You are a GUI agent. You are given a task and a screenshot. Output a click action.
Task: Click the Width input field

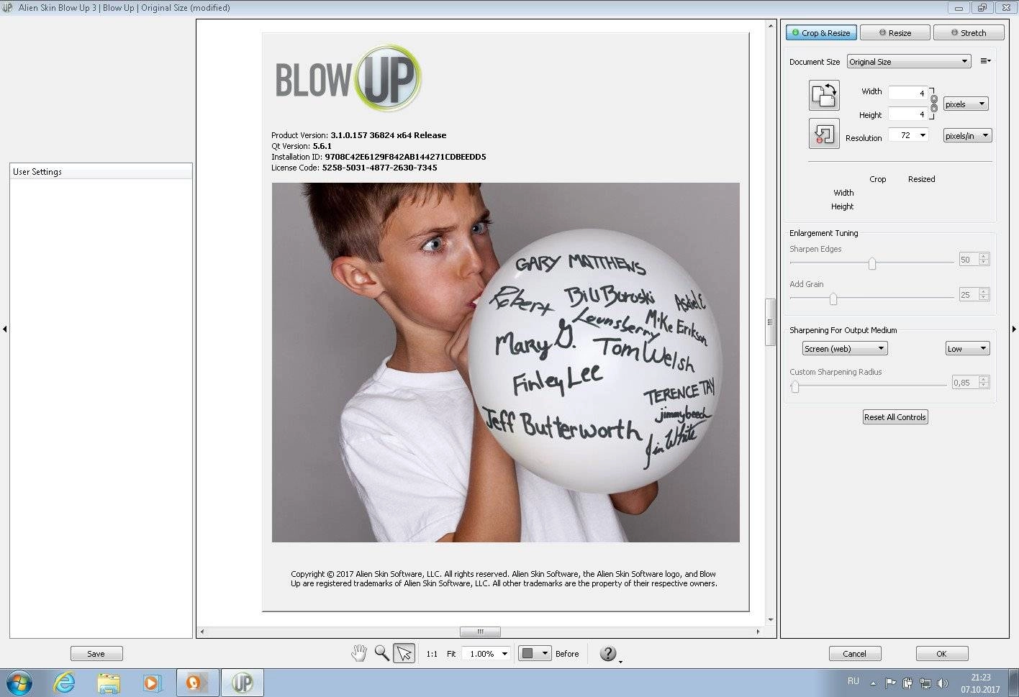tap(907, 93)
